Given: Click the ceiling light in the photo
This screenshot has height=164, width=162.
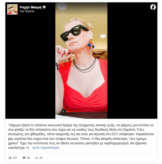Looking at the screenshot, I should [x=103, y=36].
